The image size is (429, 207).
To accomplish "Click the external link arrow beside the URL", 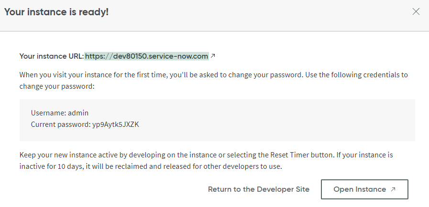I will pyautogui.click(x=213, y=56).
